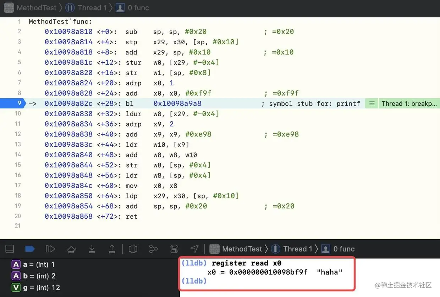Click the annotation list icon beside printf
Image resolution: width=440 pixels, height=297 pixels.
coord(372,103)
